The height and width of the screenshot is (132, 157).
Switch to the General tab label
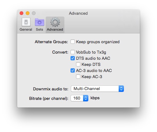(x=26, y=29)
